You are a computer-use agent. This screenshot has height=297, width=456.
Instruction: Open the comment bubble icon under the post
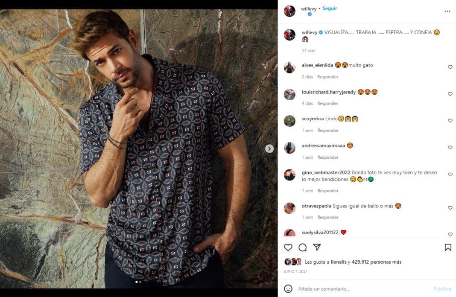click(x=302, y=247)
